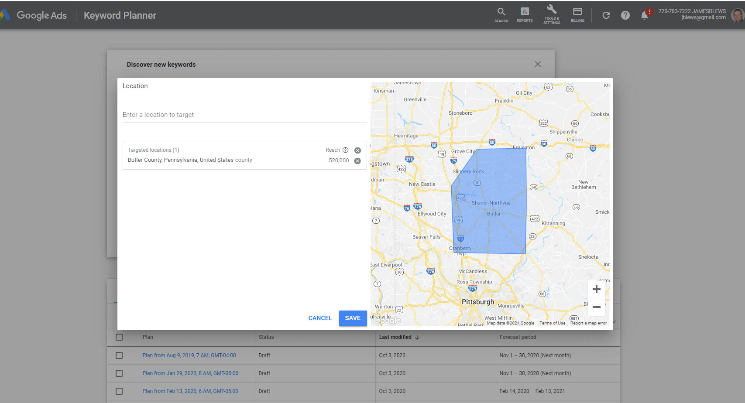Click Targeted locations (1) label
The width and height of the screenshot is (745, 403).
(x=154, y=150)
